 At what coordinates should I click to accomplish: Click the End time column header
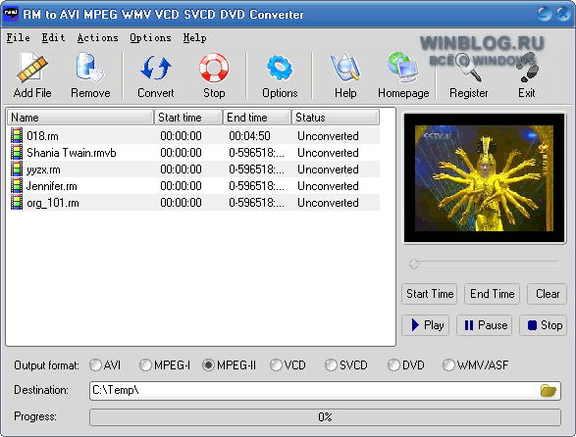[x=257, y=118]
